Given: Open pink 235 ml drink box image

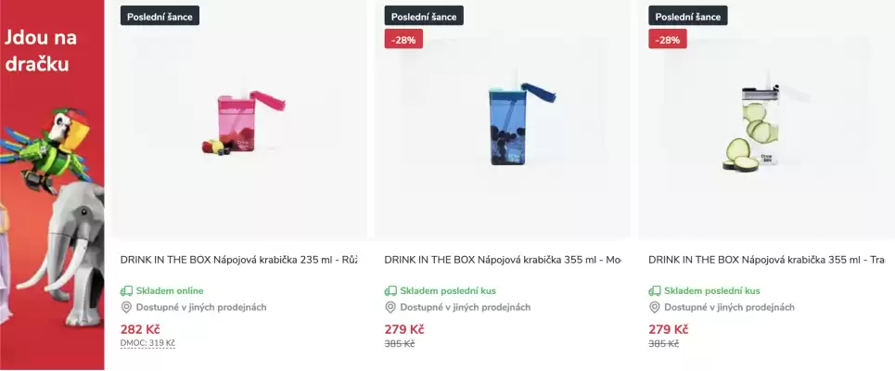Looking at the screenshot, I should click(239, 125).
